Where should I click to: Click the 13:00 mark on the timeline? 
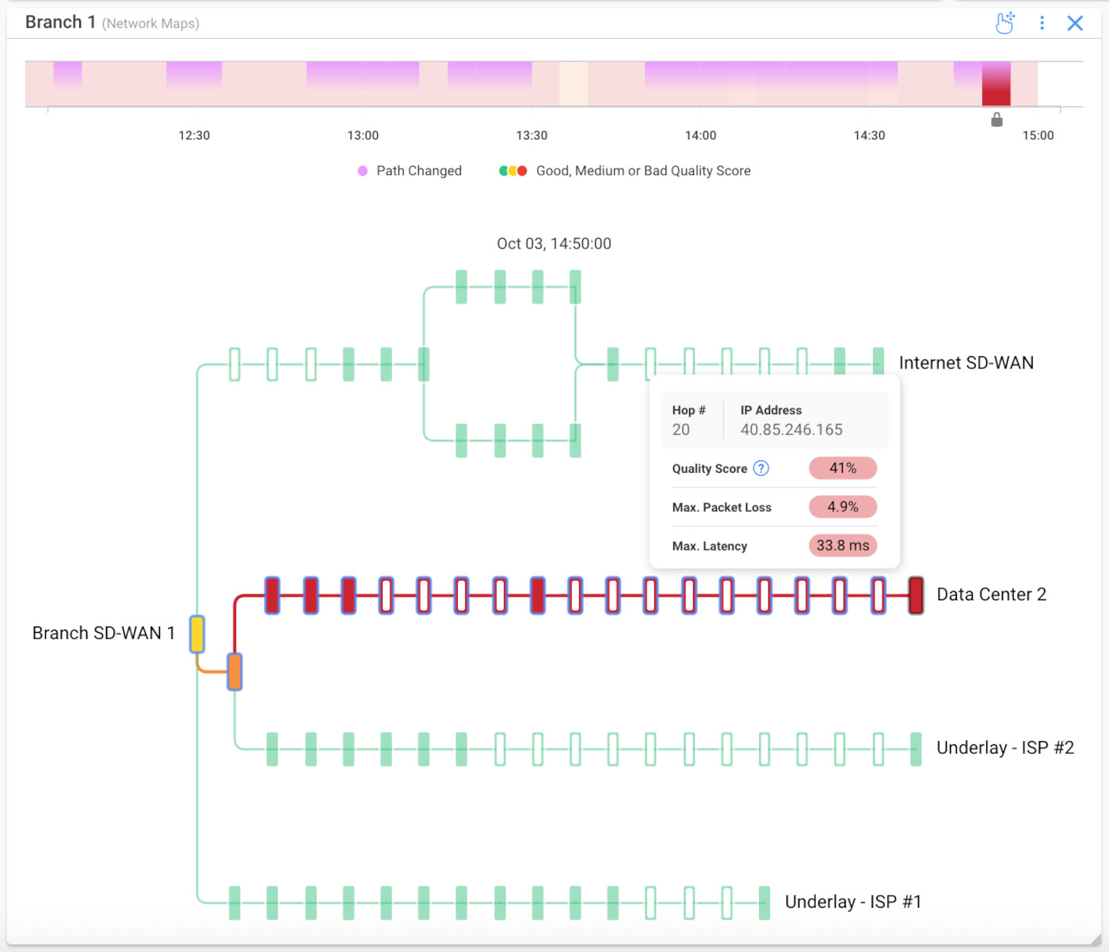point(363,135)
